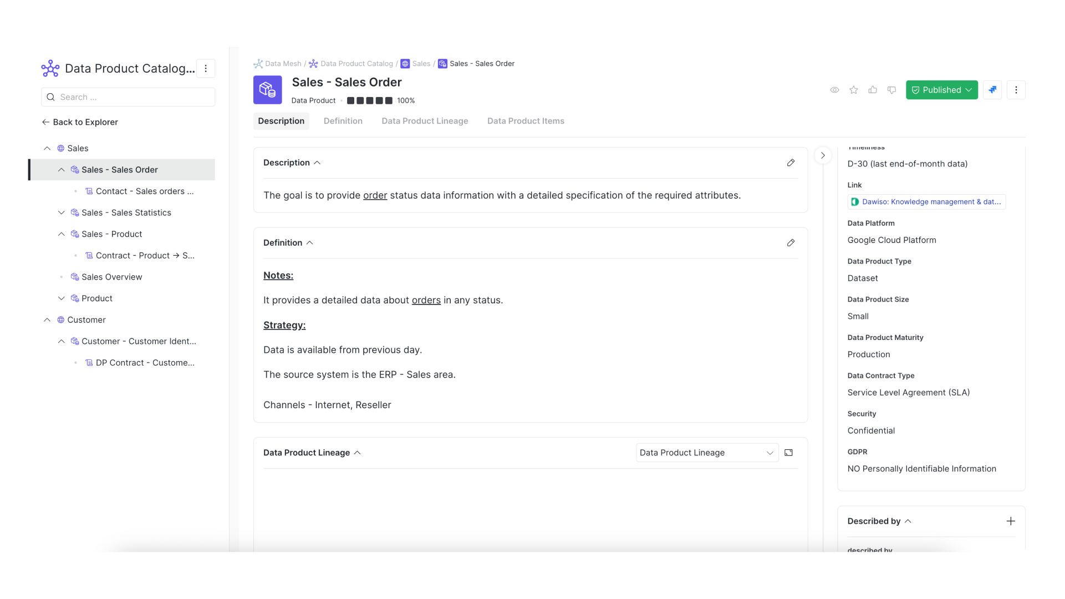Expand the Sales - Sales Statistics tree node

(x=62, y=212)
